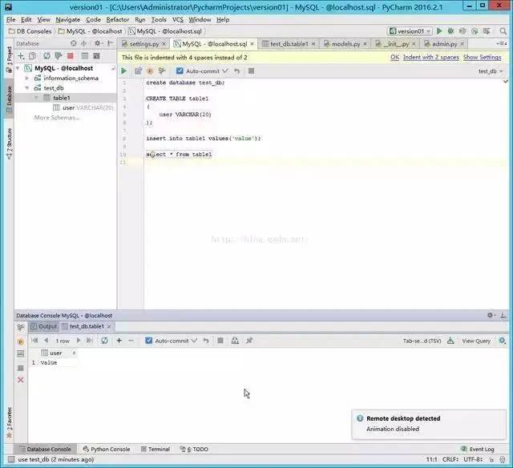Open test_db schema selector dropdown
Screen dimensions: 513x468
491,71
